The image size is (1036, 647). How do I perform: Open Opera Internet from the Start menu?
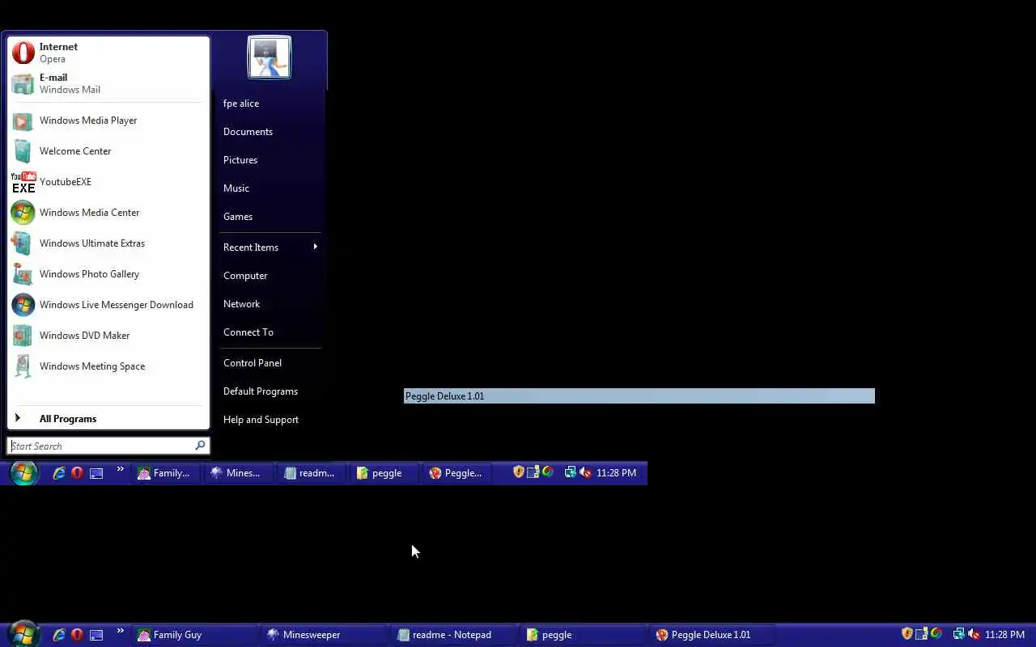[108, 53]
